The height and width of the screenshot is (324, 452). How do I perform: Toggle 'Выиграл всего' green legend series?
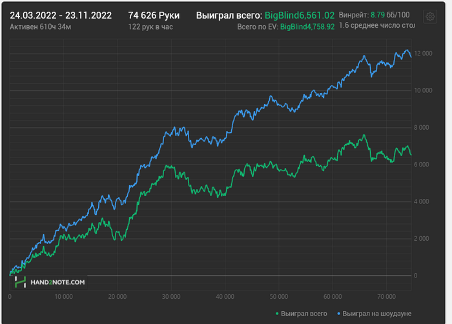tap(302, 314)
